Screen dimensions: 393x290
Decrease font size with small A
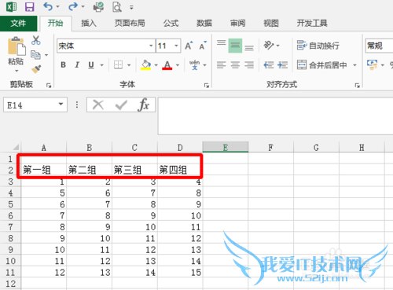(203, 46)
